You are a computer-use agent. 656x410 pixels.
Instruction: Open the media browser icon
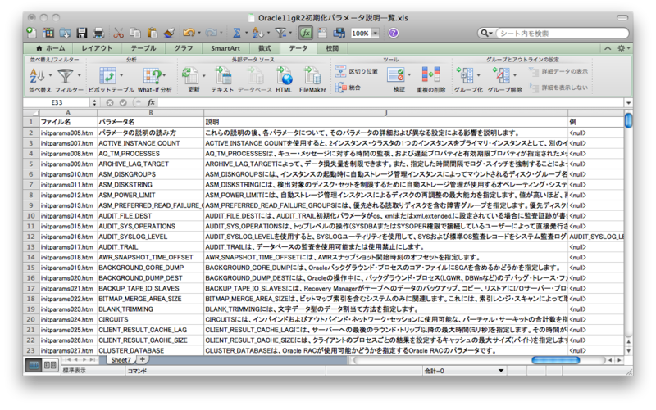click(x=339, y=33)
